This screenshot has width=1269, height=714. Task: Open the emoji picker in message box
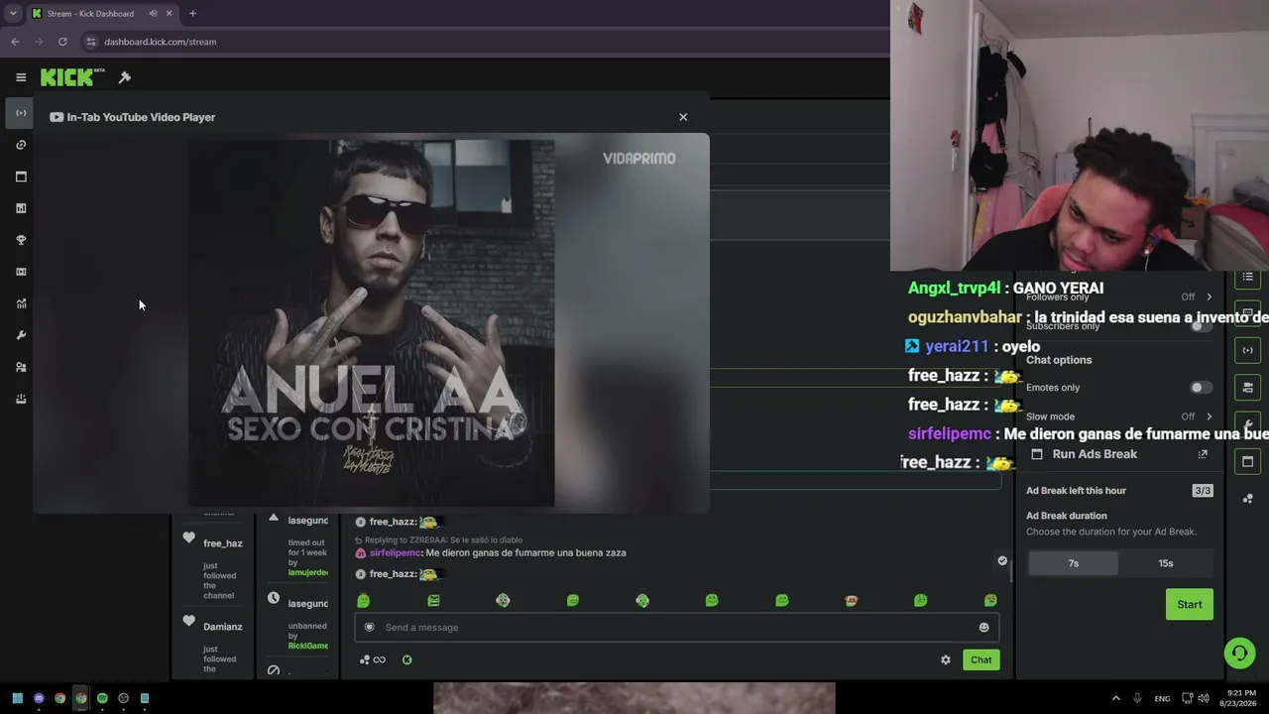tap(983, 627)
